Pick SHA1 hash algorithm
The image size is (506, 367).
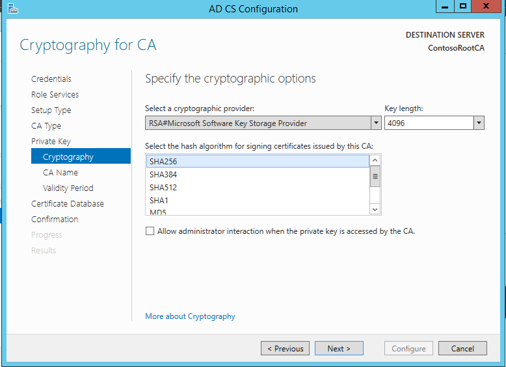point(258,201)
